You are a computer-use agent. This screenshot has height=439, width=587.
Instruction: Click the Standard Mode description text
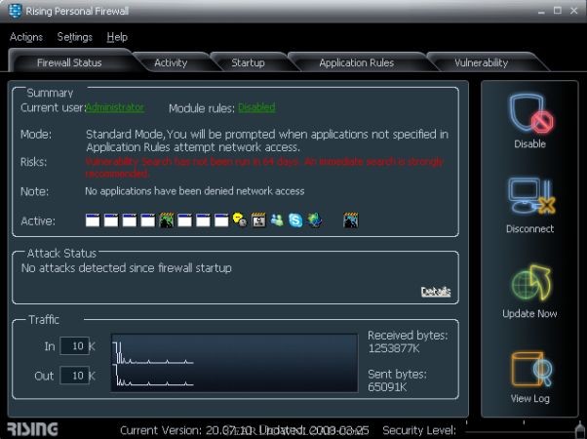click(267, 140)
